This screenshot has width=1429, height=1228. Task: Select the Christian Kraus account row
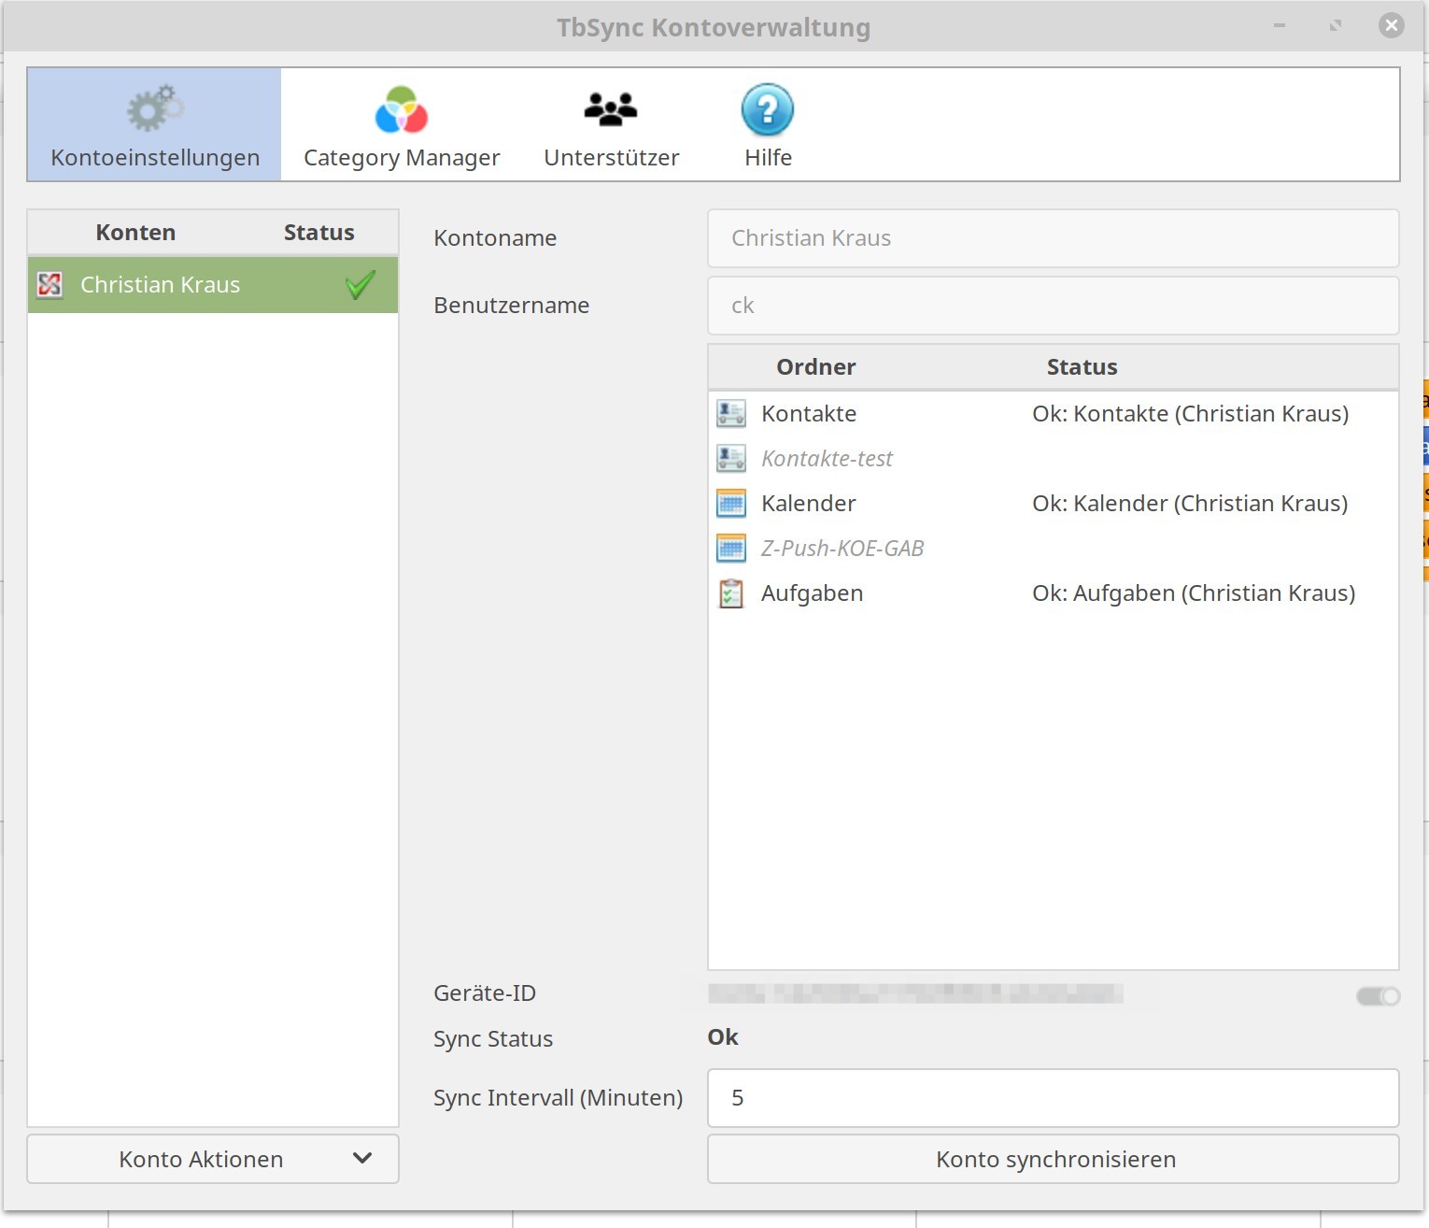click(x=213, y=284)
